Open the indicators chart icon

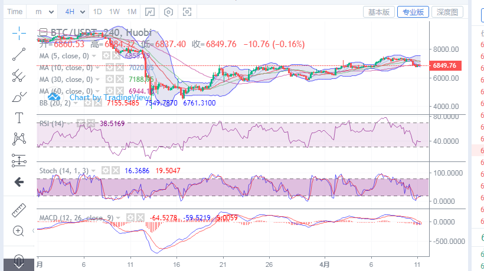(150, 12)
